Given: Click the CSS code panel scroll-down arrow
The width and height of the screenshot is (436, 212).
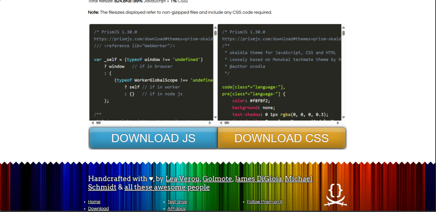Looking at the screenshot, I should pyautogui.click(x=343, y=117).
